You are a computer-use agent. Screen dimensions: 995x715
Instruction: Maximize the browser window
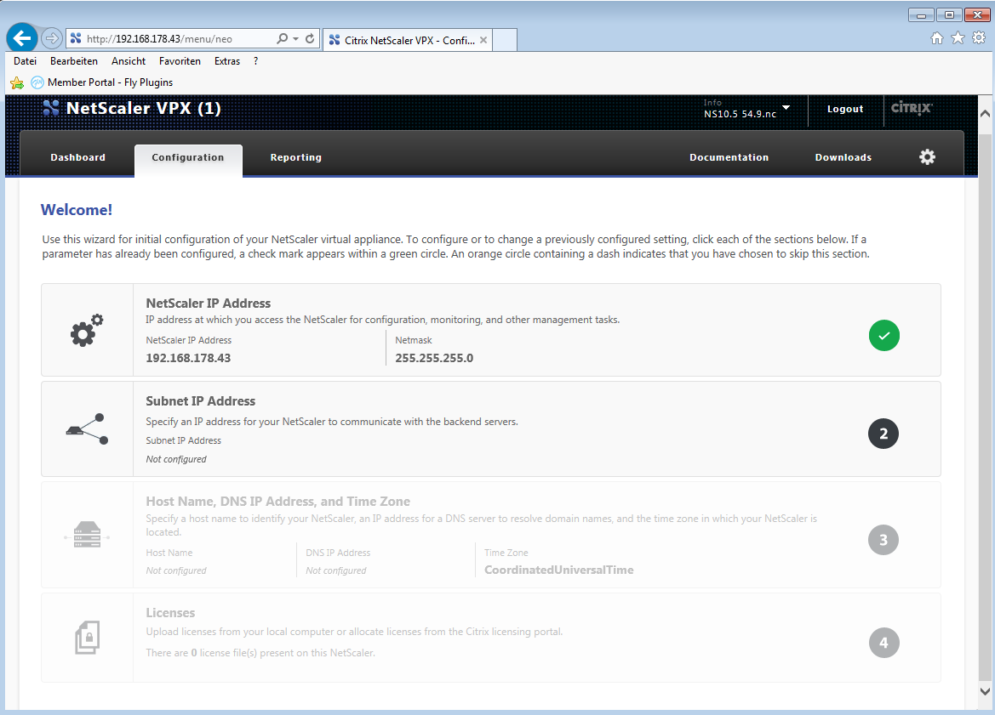coord(949,14)
